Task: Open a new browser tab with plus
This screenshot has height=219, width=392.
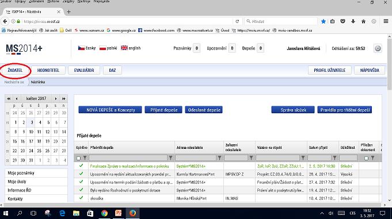Action: [x=68, y=11]
